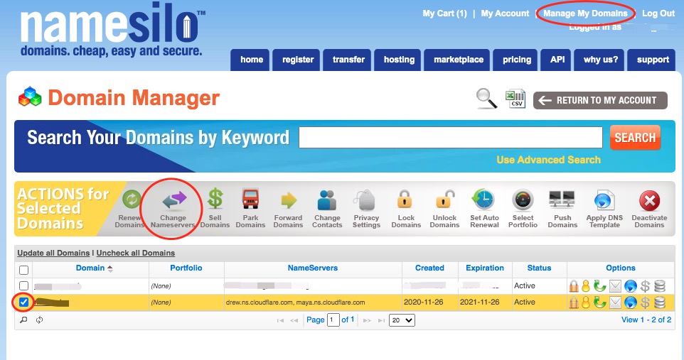The image size is (684, 360).
Task: Click dollar sign icon in cloudflare row
Action: [645, 302]
